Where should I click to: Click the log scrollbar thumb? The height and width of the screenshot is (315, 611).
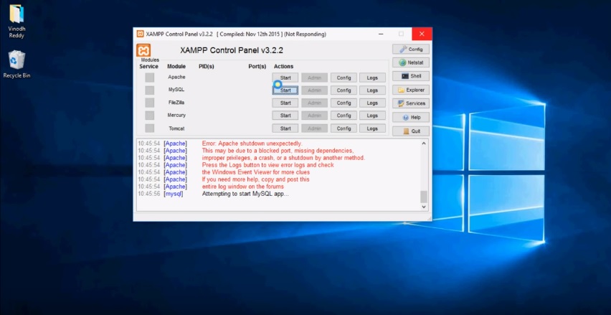tap(424, 197)
